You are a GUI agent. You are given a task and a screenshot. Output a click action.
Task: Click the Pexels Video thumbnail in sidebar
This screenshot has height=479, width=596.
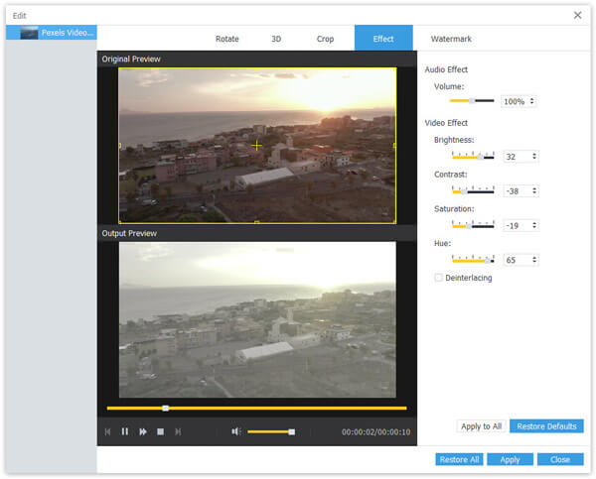(x=29, y=33)
